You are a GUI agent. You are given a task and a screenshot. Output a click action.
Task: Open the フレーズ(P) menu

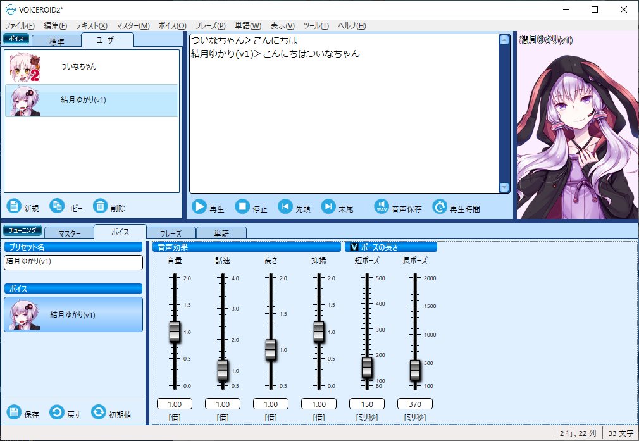[210, 26]
